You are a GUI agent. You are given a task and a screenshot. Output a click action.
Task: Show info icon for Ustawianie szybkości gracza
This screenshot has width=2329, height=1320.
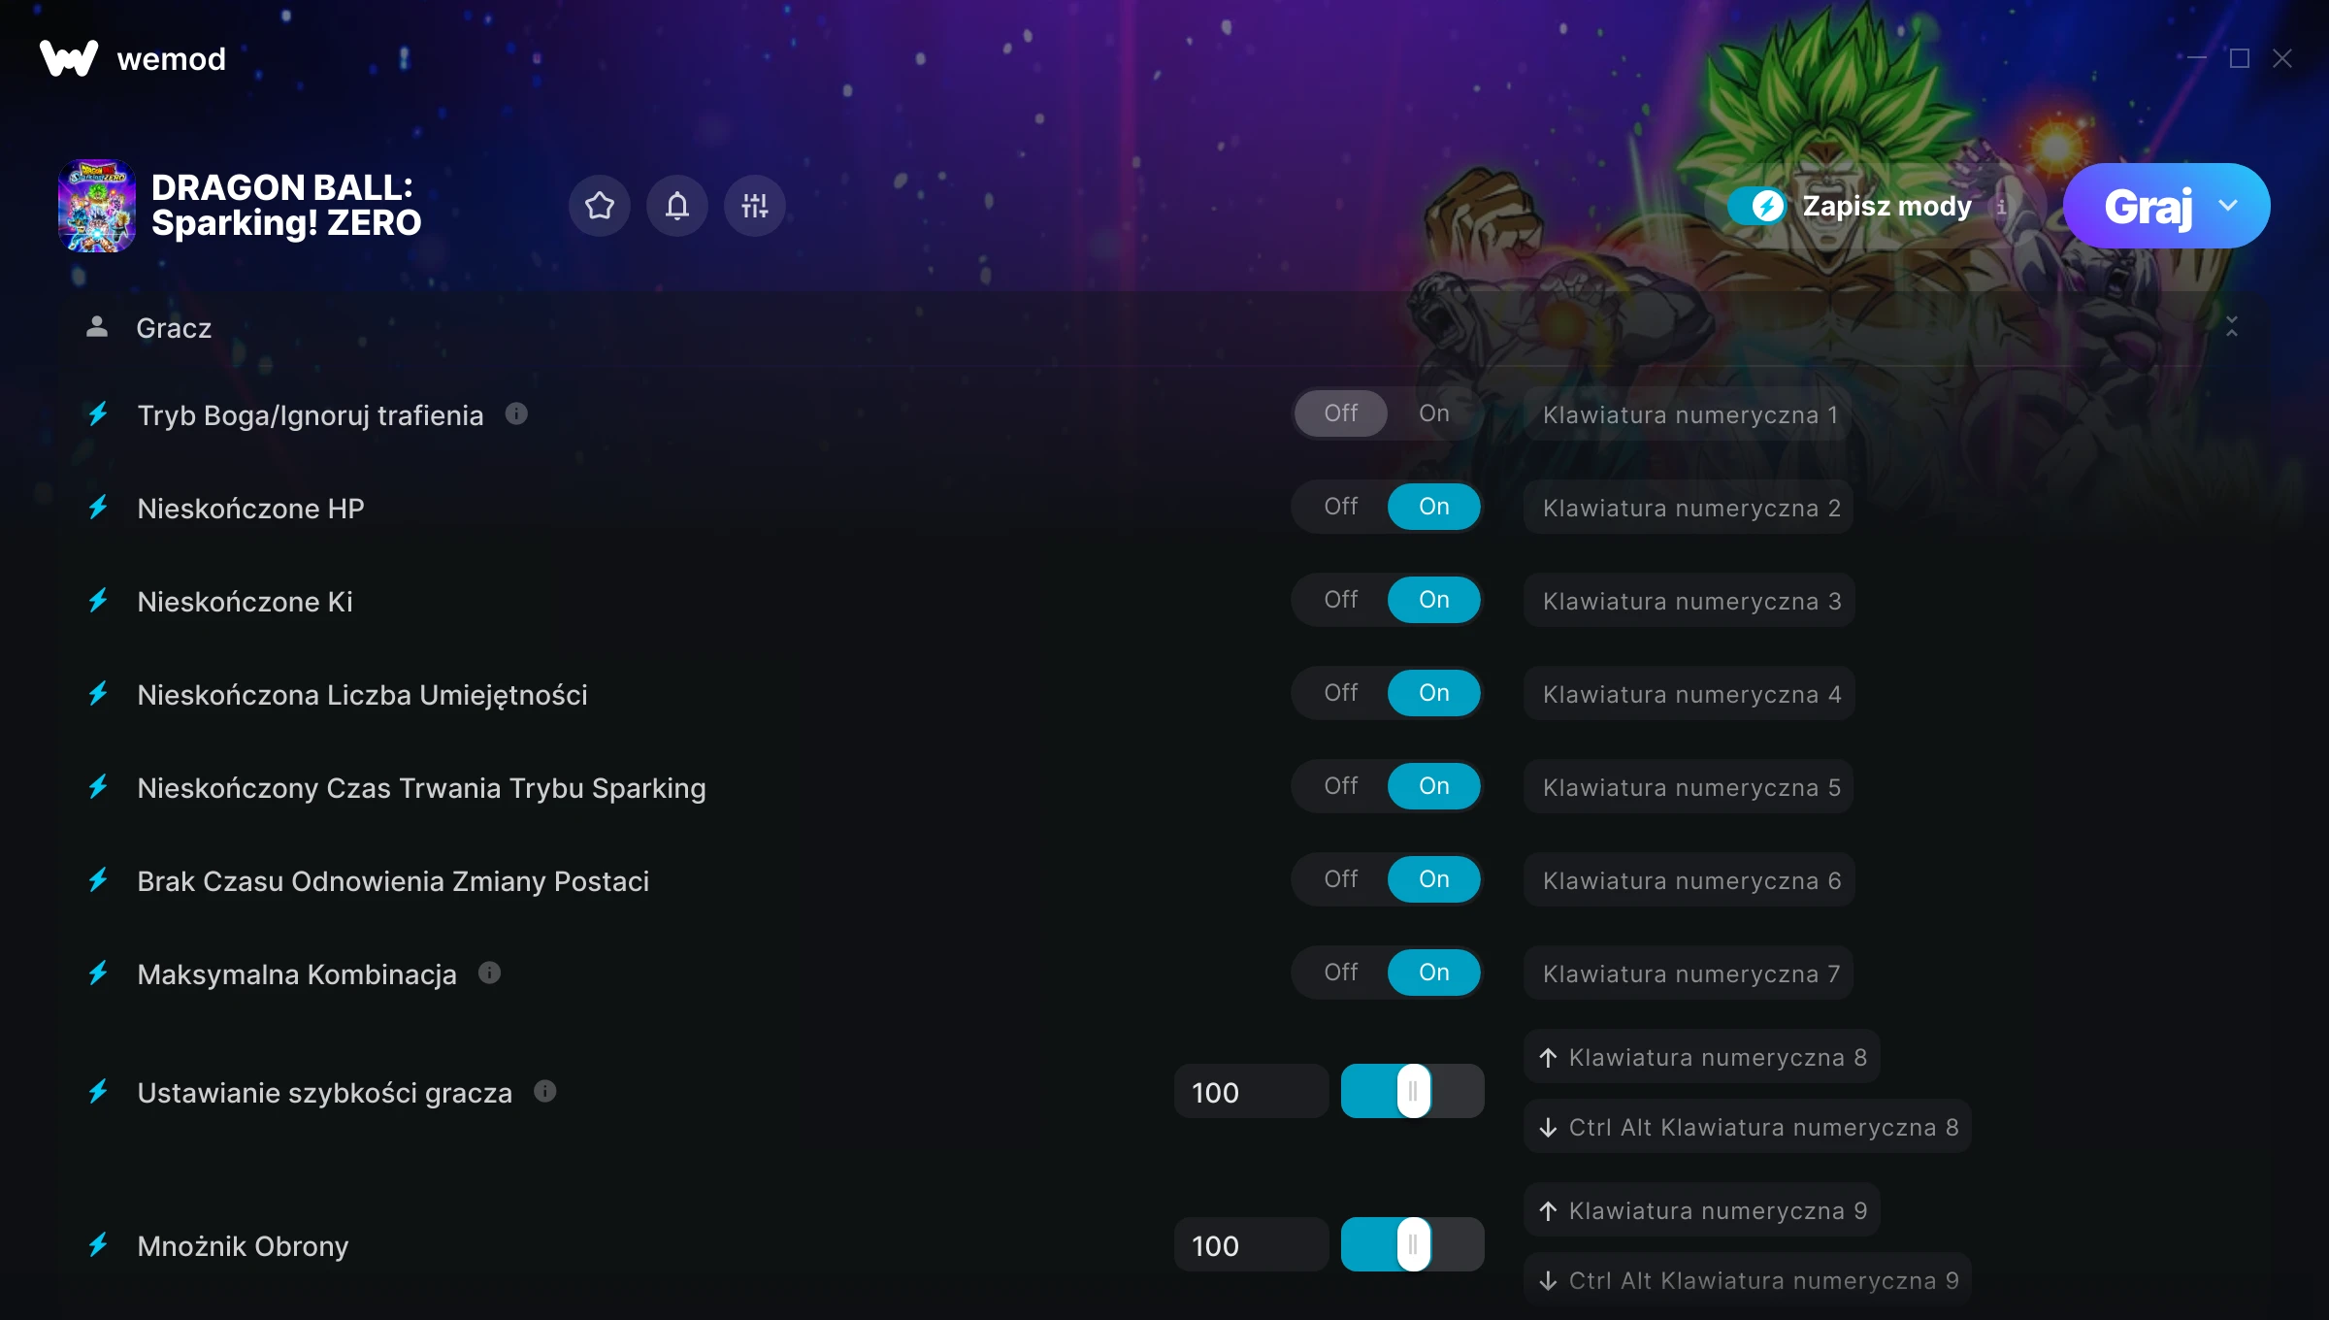tap(545, 1092)
